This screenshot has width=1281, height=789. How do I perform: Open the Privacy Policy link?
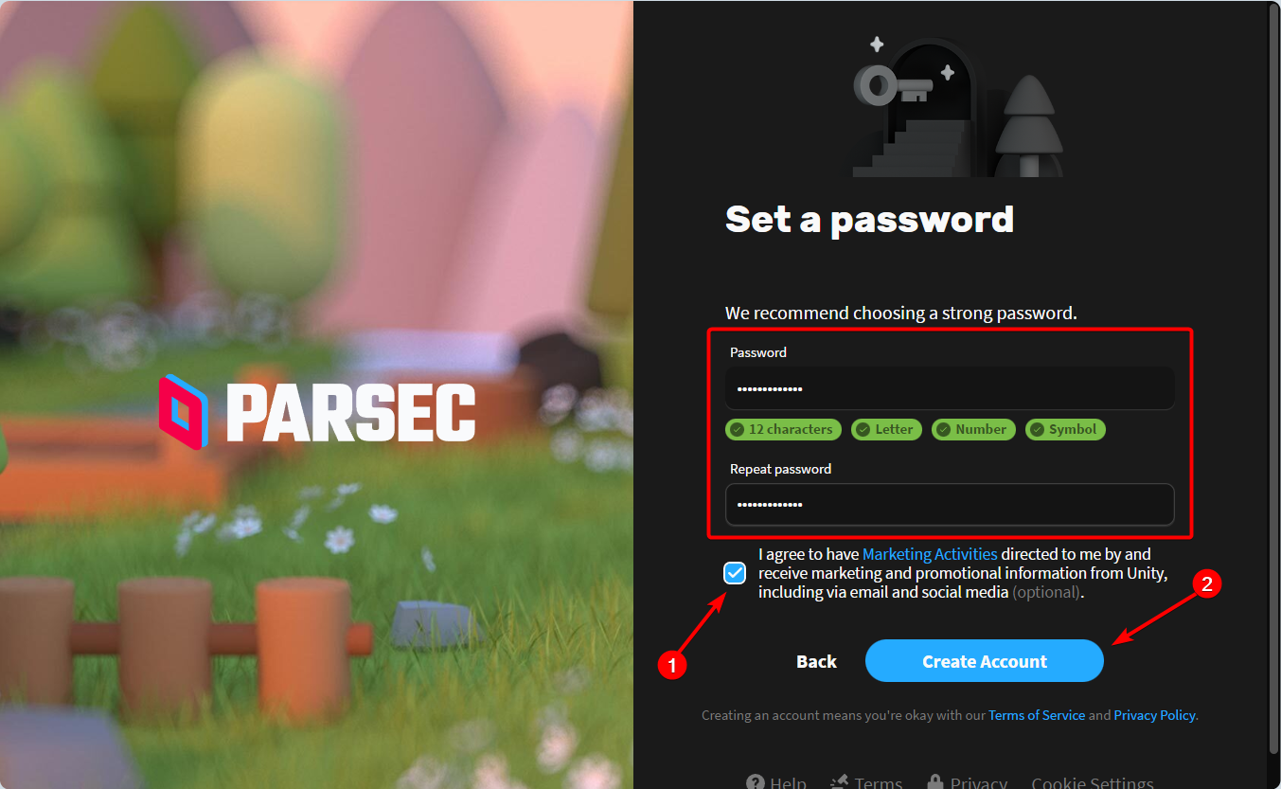tap(1154, 715)
